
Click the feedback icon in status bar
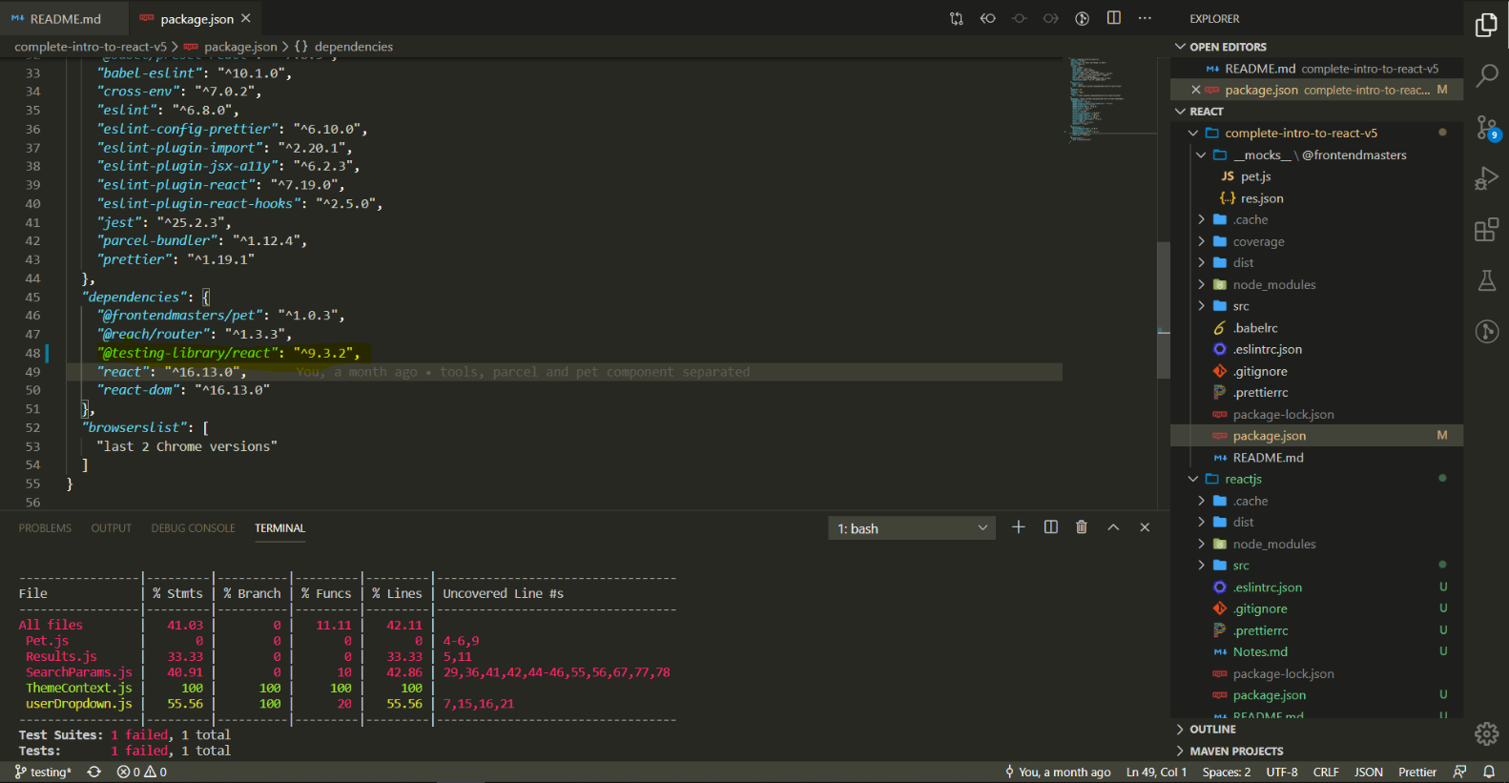(1459, 773)
